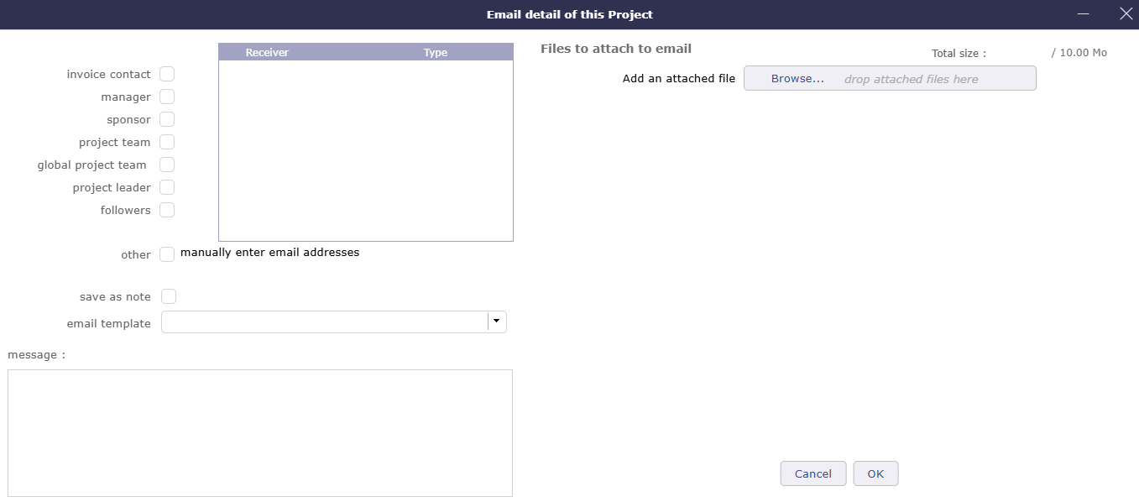Close the email detail dialog
Image resolution: width=1139 pixels, height=502 pixels.
point(1126,13)
